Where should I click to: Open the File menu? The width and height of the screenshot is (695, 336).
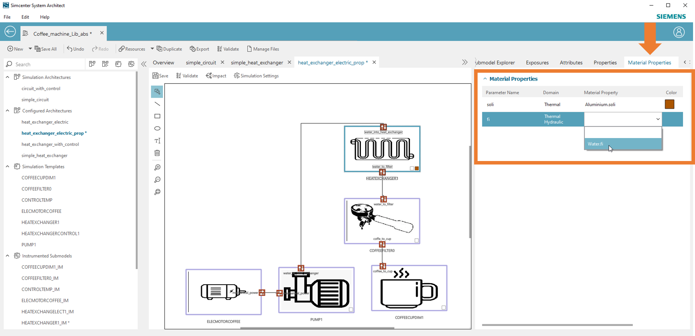point(7,17)
